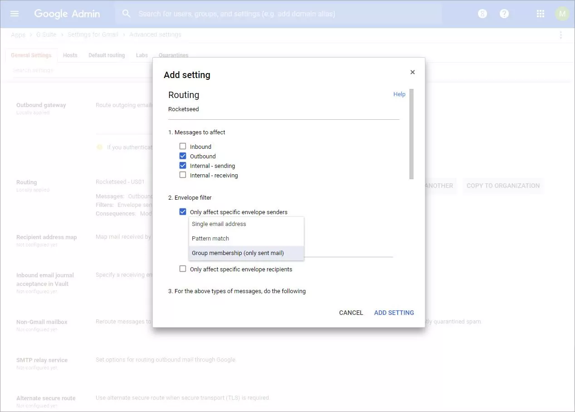Click the search magnifier icon
Screen dimensions: 575x412
[x=127, y=14]
